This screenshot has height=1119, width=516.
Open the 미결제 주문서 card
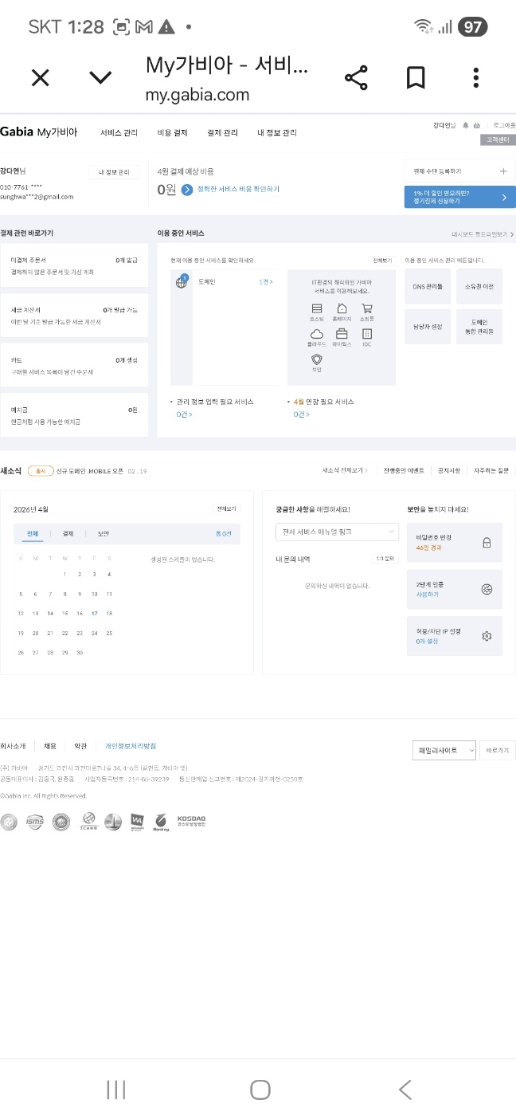point(74,265)
